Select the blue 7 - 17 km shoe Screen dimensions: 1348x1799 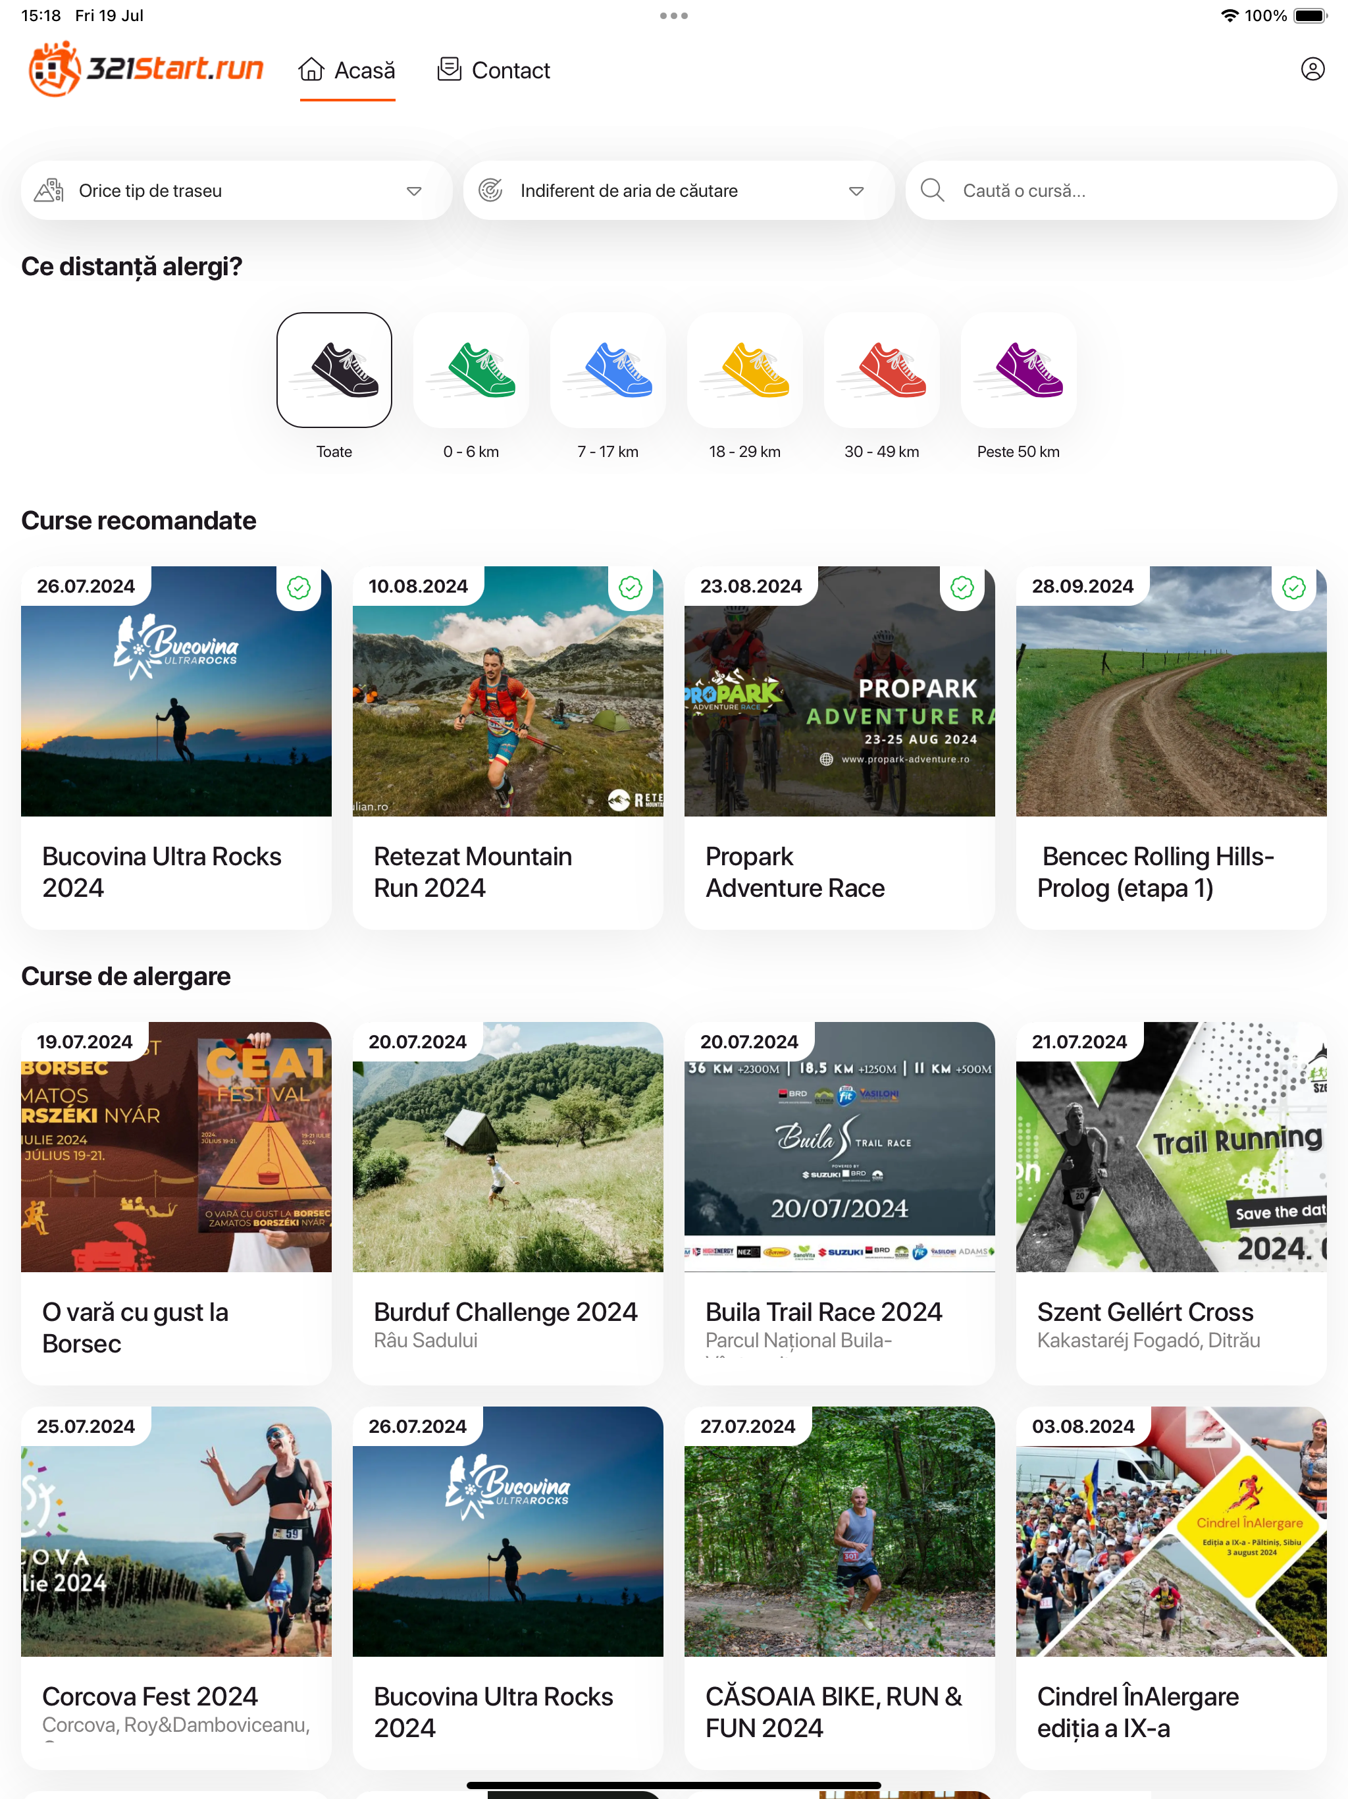pos(608,370)
